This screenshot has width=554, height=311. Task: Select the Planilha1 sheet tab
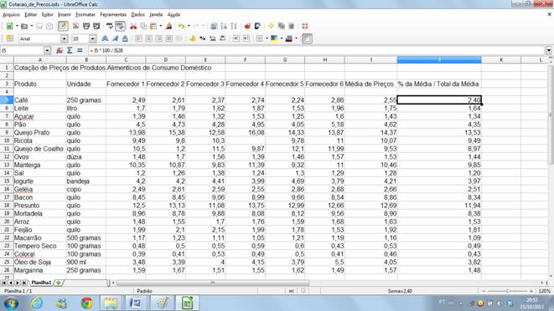coord(41,283)
